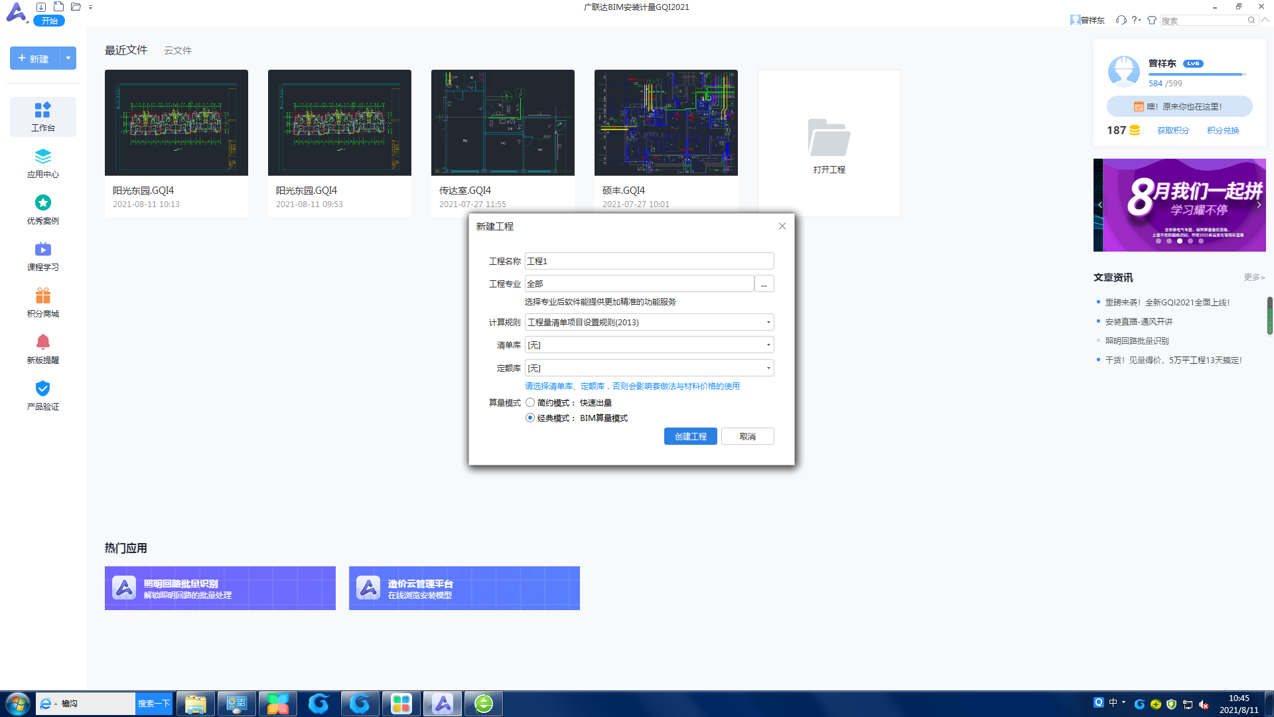Open 应用中心 in the sidebar
The height and width of the screenshot is (717, 1274).
point(43,163)
